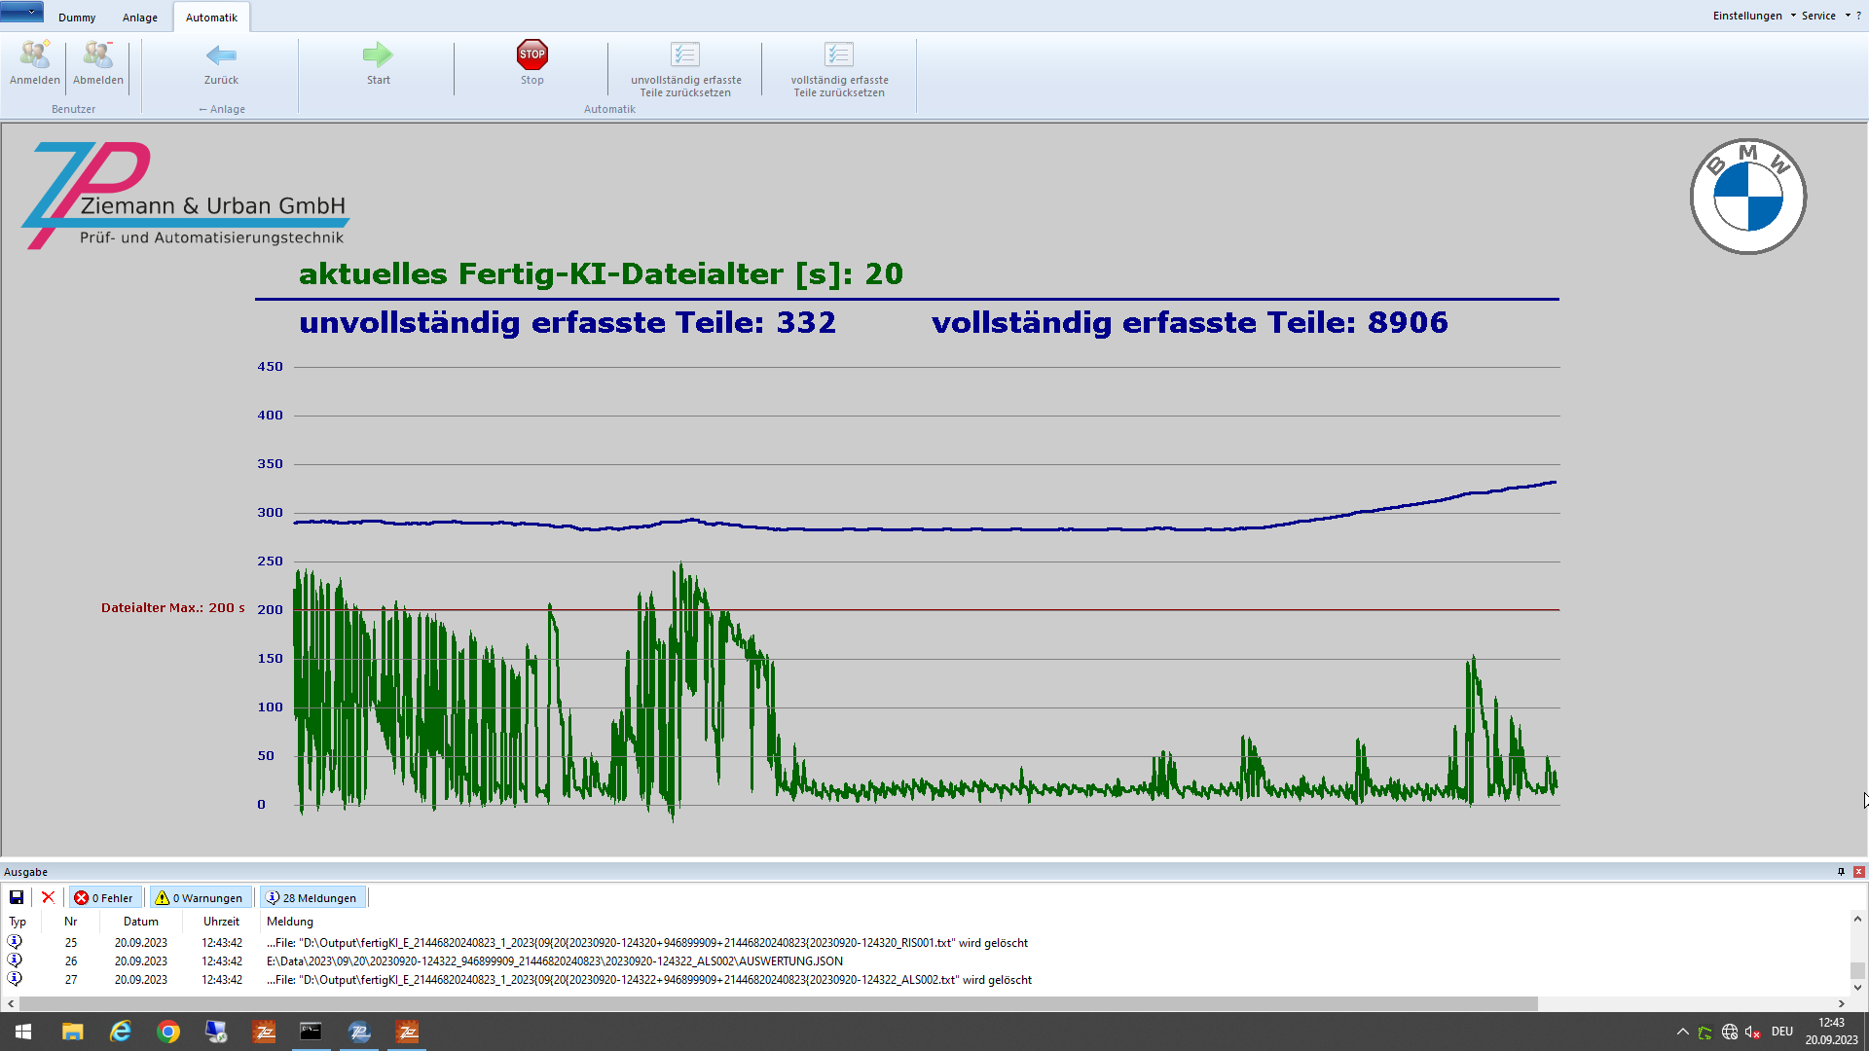Toggle the 0 Warnungen filter

click(x=201, y=897)
